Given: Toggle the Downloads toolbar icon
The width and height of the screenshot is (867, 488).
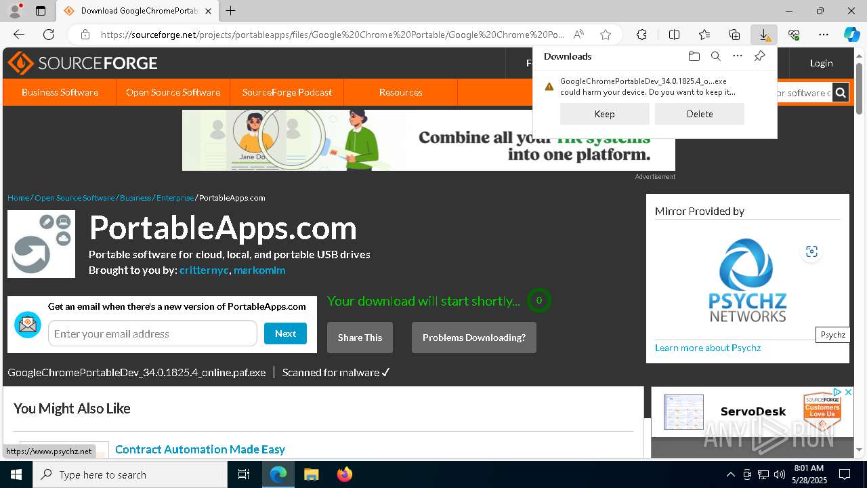Looking at the screenshot, I should click(764, 35).
